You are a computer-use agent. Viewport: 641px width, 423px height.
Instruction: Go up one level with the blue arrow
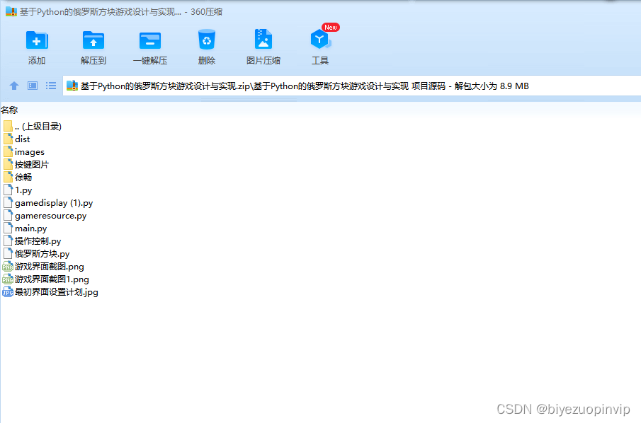14,86
